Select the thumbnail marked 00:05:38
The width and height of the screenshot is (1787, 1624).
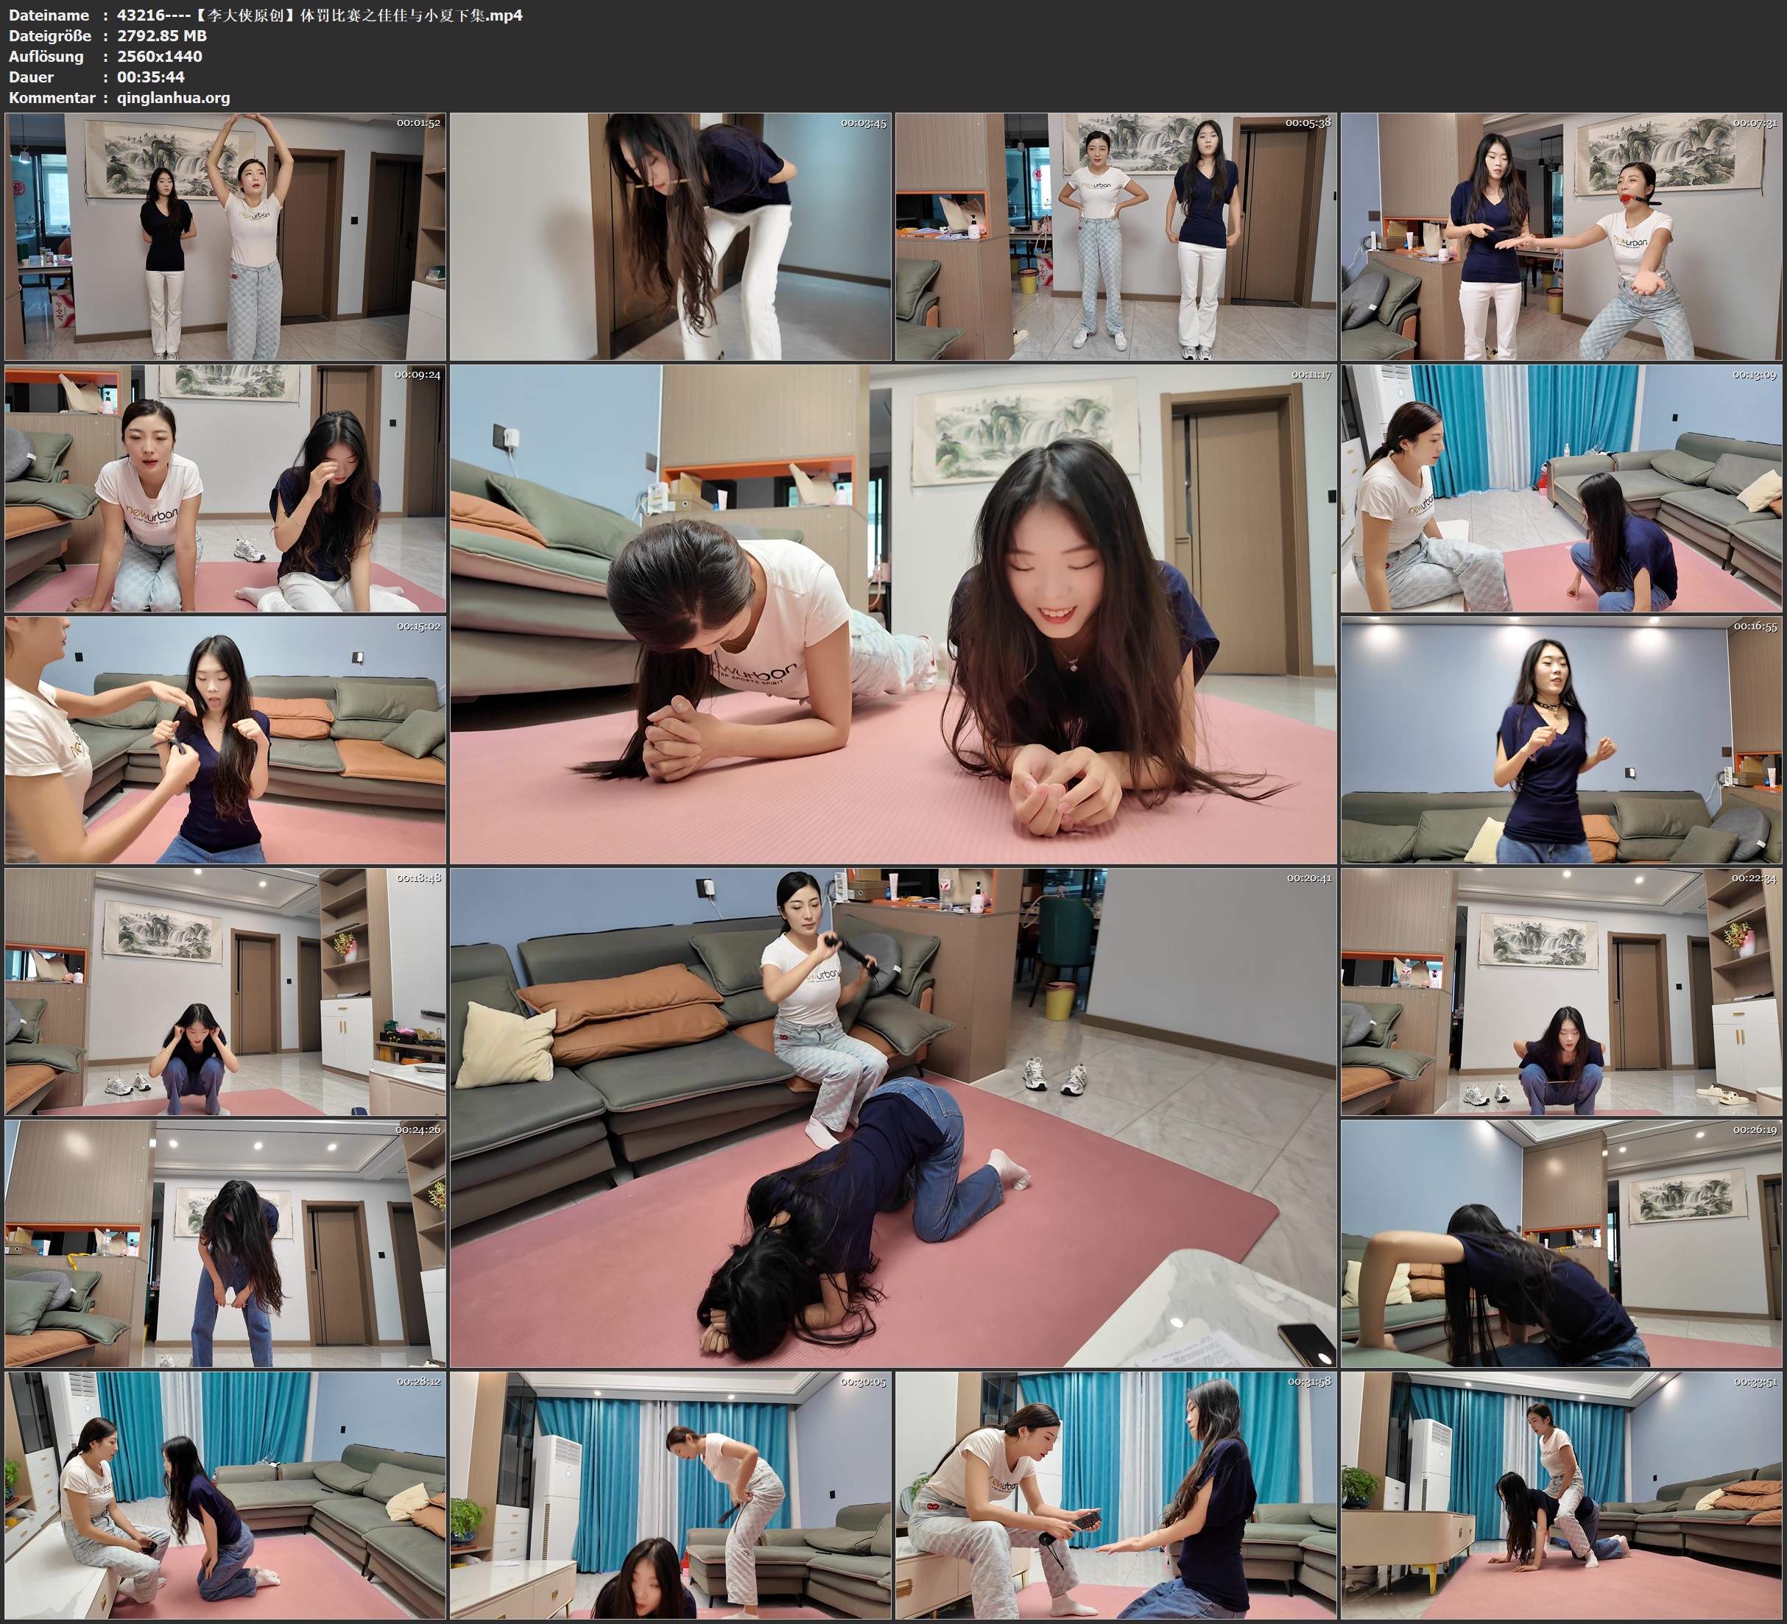click(x=1115, y=237)
